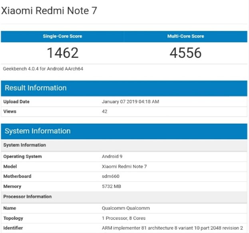Click the date January 07 2019 04:18 AM

point(130,102)
